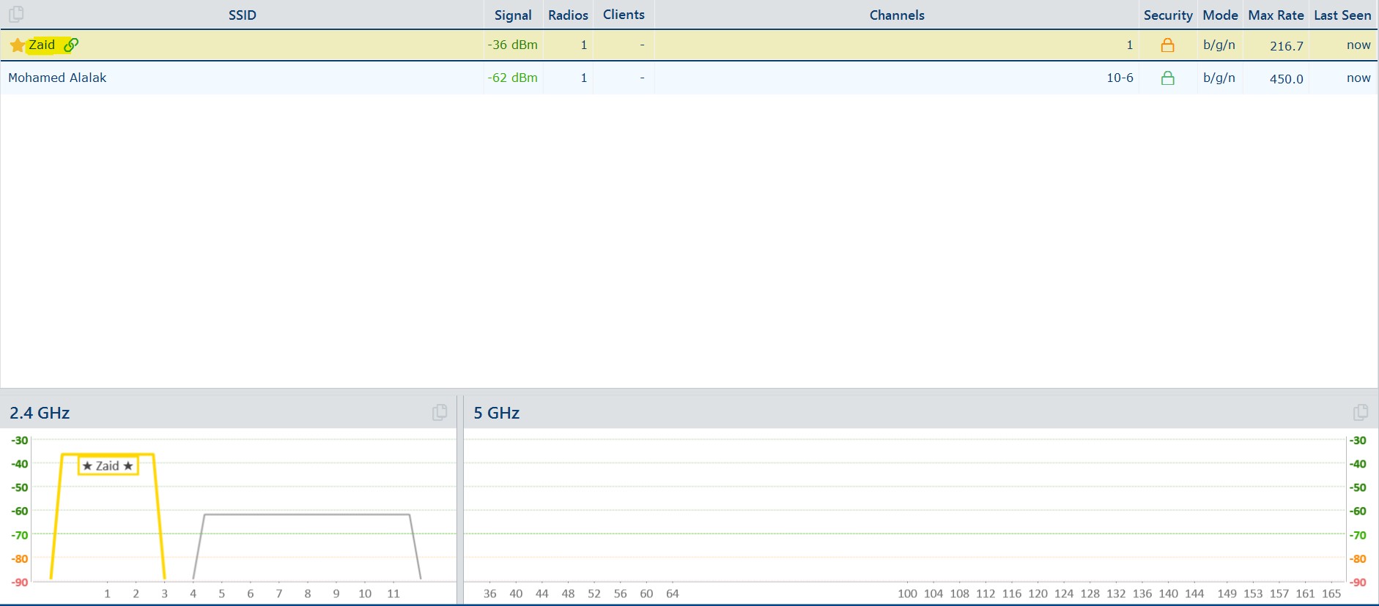Sort networks by the SSID column header
1379x606 pixels.
point(243,15)
